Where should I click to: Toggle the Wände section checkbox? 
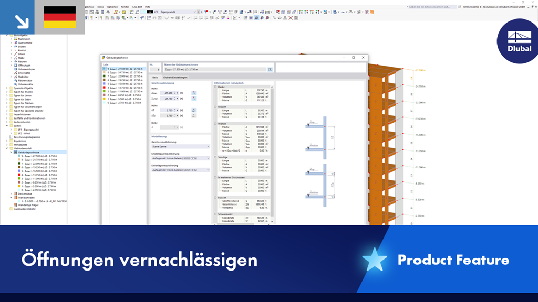coord(215,124)
